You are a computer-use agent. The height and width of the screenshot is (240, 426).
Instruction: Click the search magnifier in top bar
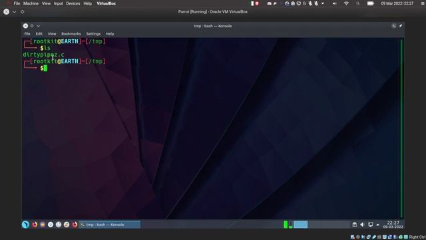click(358, 3)
